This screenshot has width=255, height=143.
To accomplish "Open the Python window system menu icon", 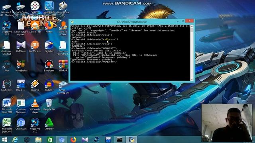I will 72,21.
